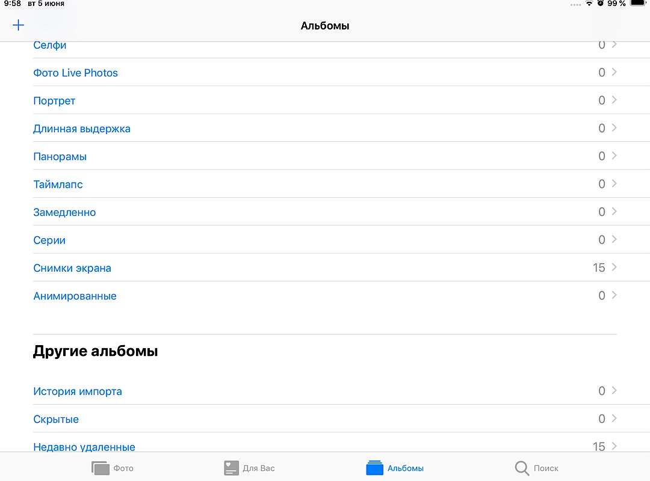Check the battery icon in status bar
The width and height of the screenshot is (650, 481).
[x=637, y=4]
